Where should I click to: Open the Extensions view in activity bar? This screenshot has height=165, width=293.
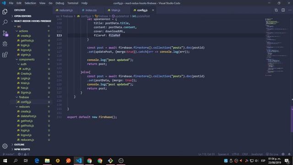(x=5, y=55)
